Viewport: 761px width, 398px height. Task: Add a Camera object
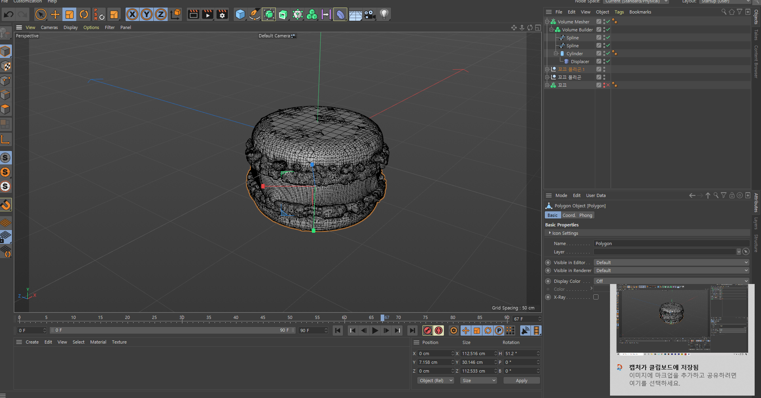pos(370,15)
